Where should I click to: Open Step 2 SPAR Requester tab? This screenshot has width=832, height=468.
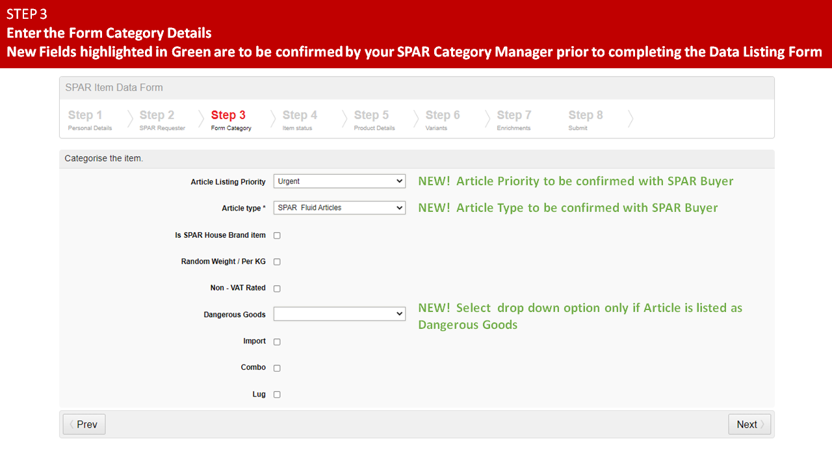pos(162,120)
